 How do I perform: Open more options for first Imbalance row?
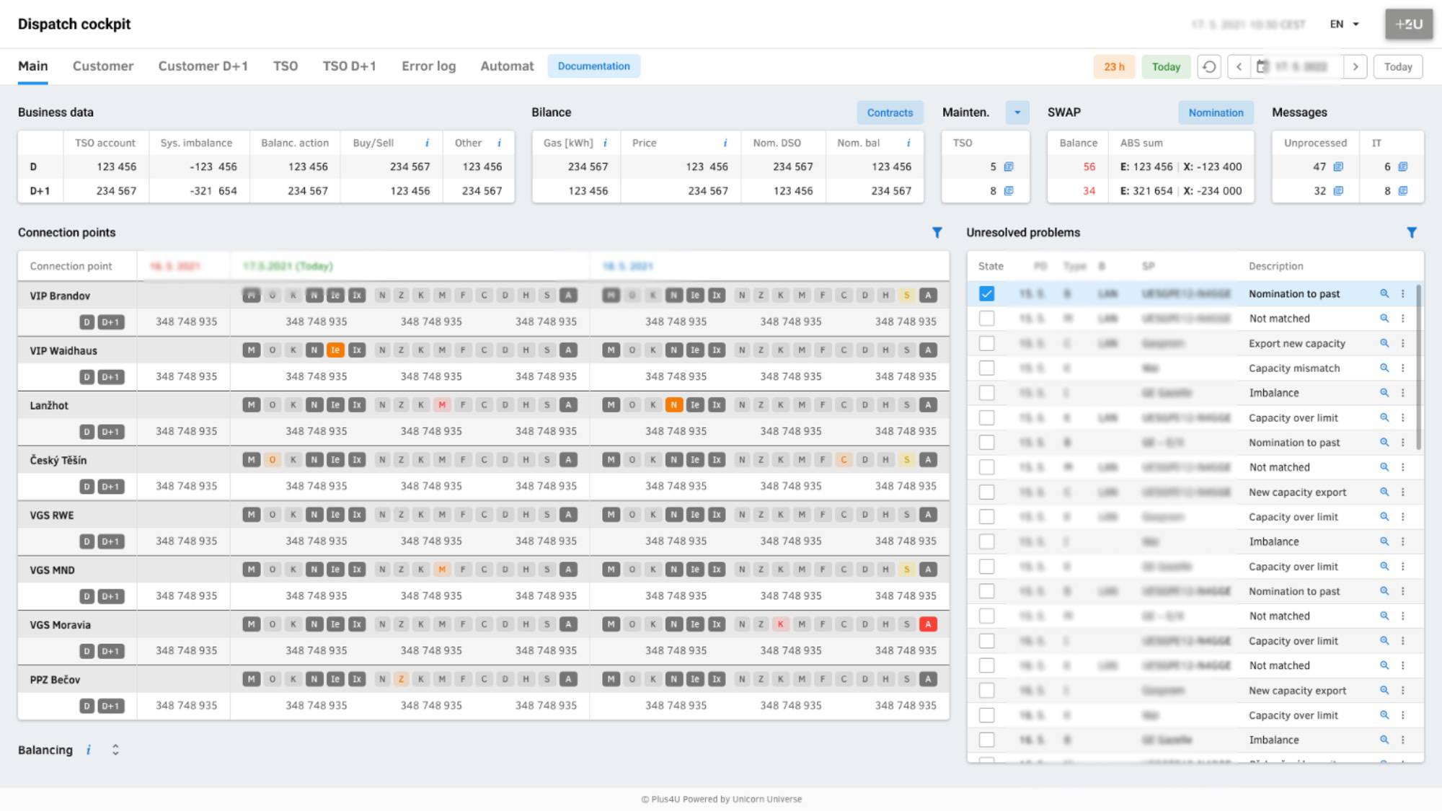pos(1403,393)
